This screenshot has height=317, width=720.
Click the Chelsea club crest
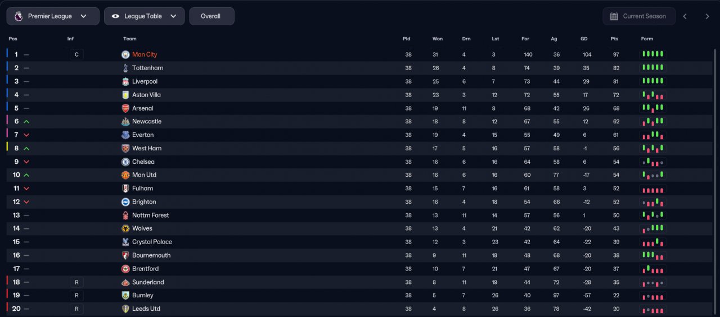click(x=125, y=162)
